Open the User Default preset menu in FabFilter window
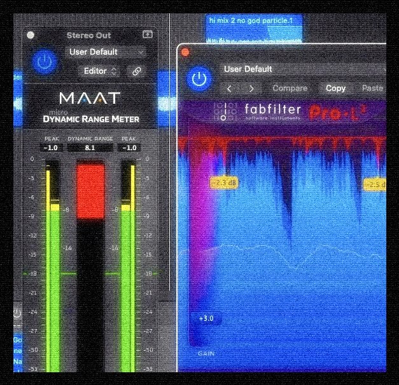This screenshot has height=385, width=399. 304,69
